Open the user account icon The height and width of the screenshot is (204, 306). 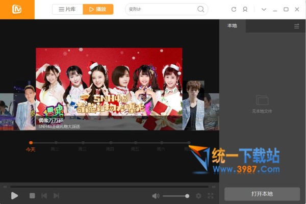tap(245, 9)
